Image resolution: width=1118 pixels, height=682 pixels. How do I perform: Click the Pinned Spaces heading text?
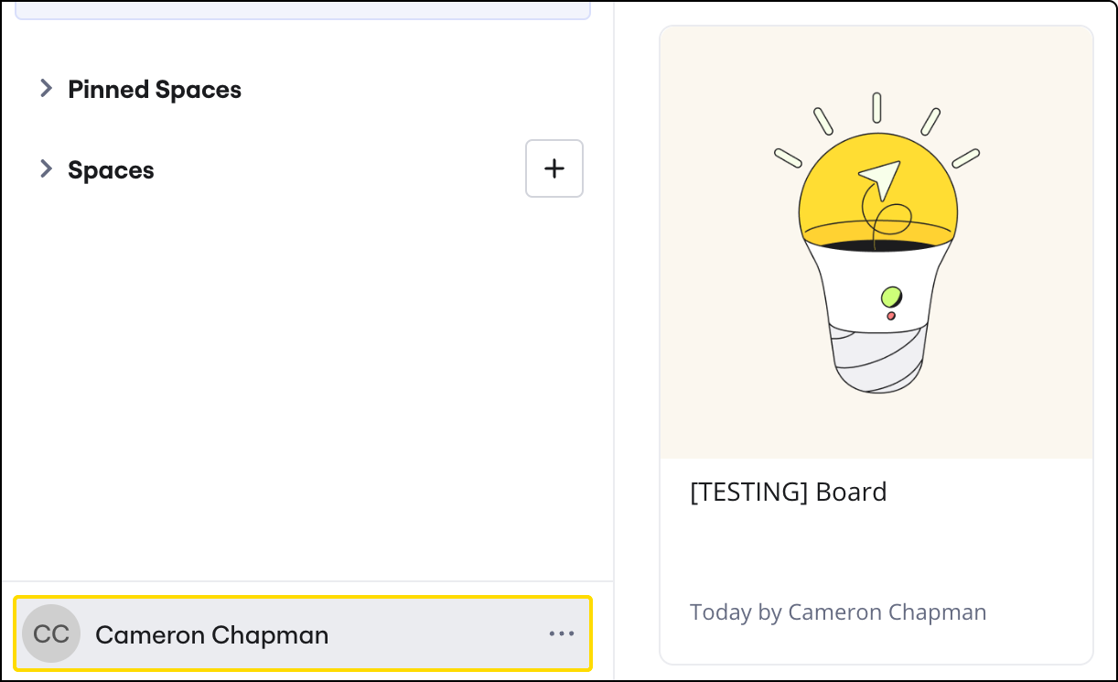155,90
